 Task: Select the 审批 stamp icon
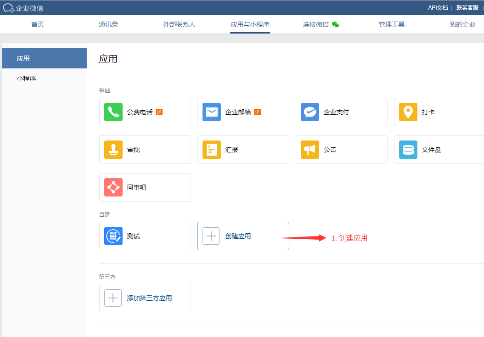[113, 150]
